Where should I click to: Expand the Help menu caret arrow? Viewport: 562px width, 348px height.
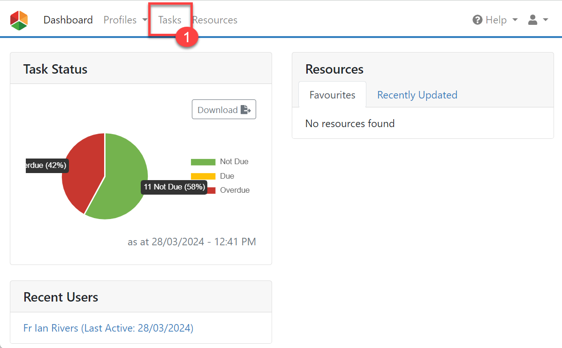tap(515, 20)
